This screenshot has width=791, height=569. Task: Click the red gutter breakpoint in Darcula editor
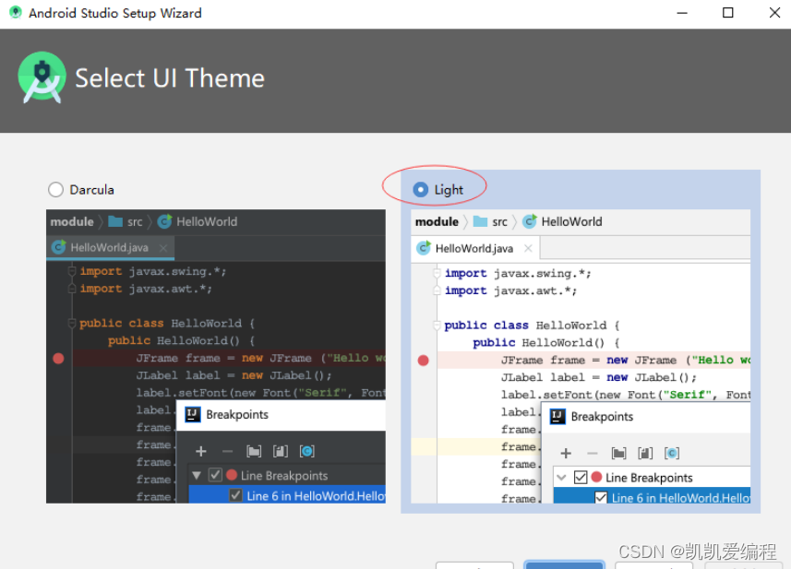click(58, 359)
